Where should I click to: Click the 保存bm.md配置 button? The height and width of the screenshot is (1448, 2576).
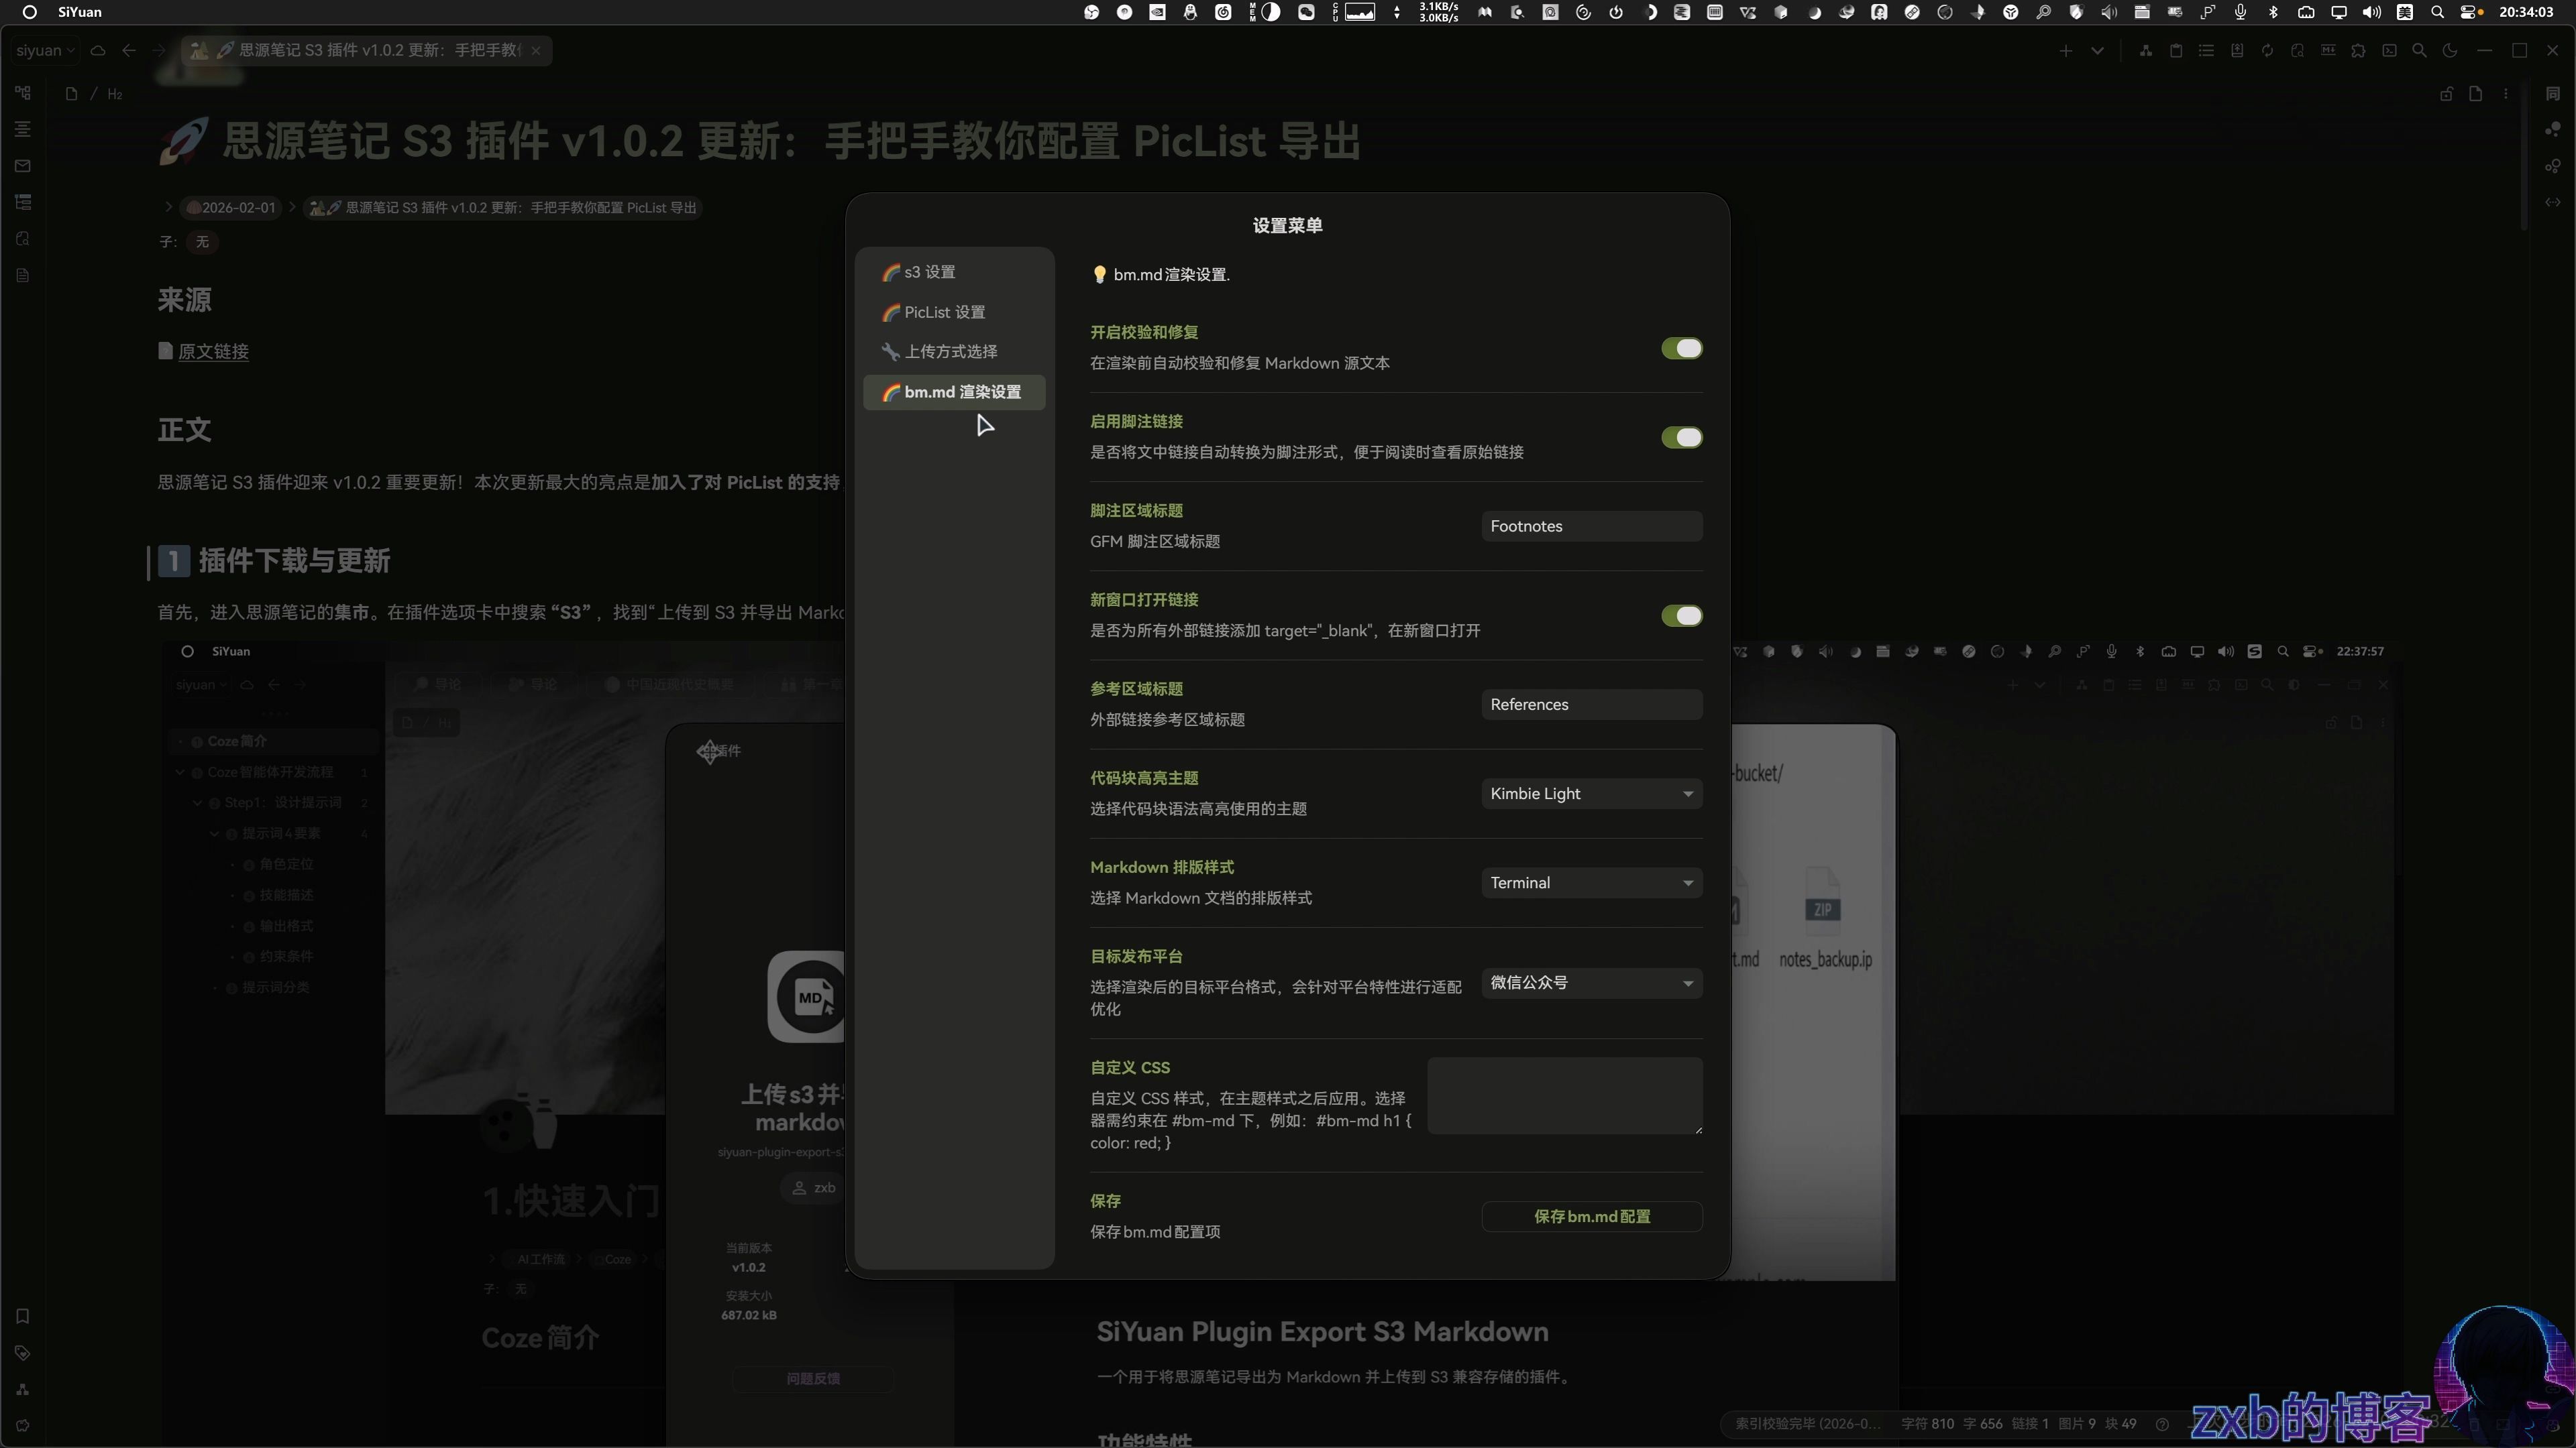(1591, 1216)
